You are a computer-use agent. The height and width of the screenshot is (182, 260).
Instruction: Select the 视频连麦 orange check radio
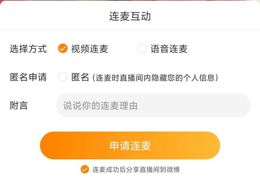click(x=63, y=49)
